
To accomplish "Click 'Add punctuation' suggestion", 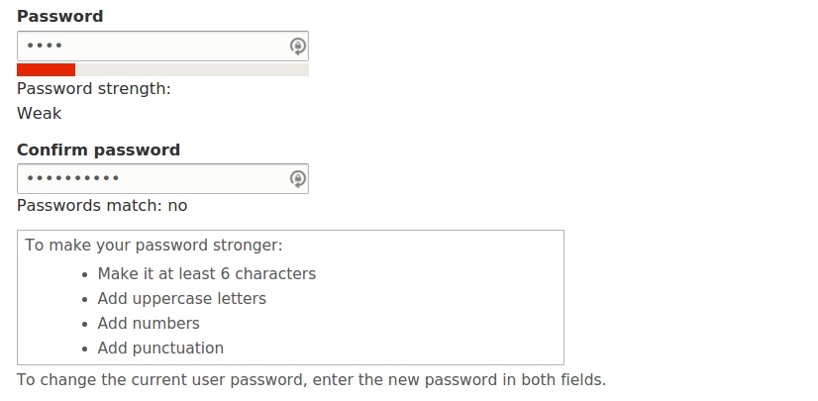I will [x=160, y=348].
